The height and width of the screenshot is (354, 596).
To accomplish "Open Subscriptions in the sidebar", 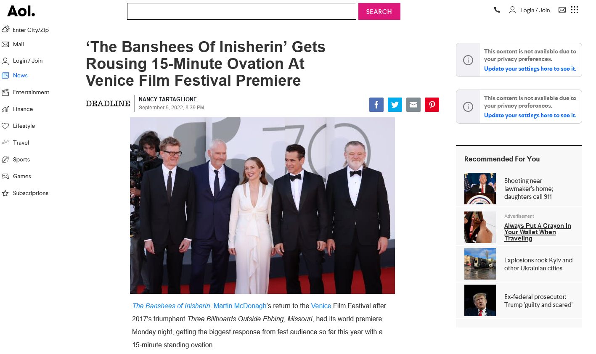I will (30, 193).
